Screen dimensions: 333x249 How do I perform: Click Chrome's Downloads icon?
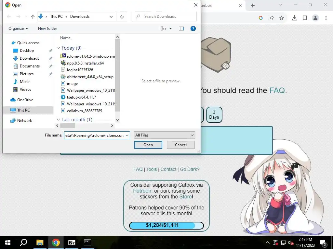click(x=294, y=18)
